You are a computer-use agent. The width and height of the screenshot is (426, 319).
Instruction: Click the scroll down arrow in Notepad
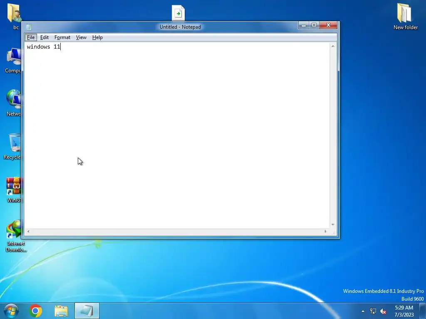(x=333, y=225)
